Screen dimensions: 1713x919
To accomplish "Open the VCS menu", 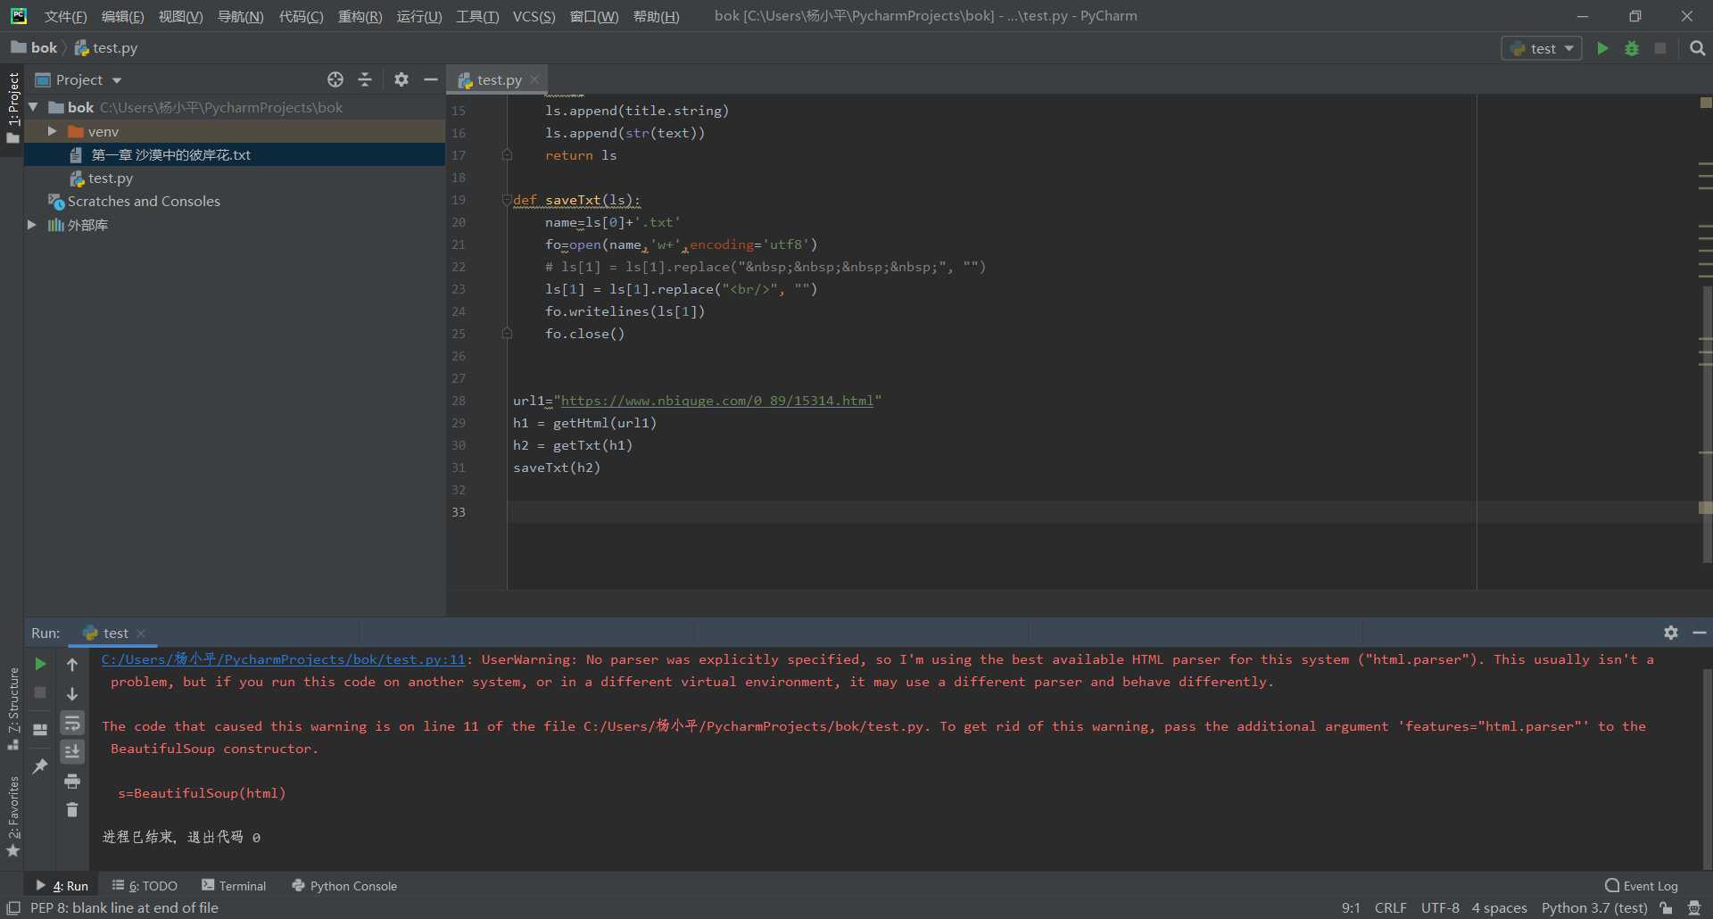I will 534,16.
